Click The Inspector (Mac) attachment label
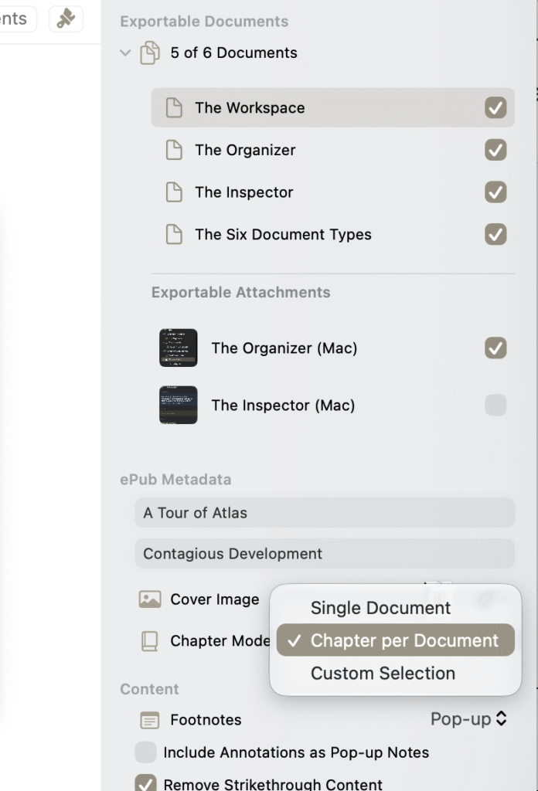The image size is (538, 791). click(x=283, y=405)
